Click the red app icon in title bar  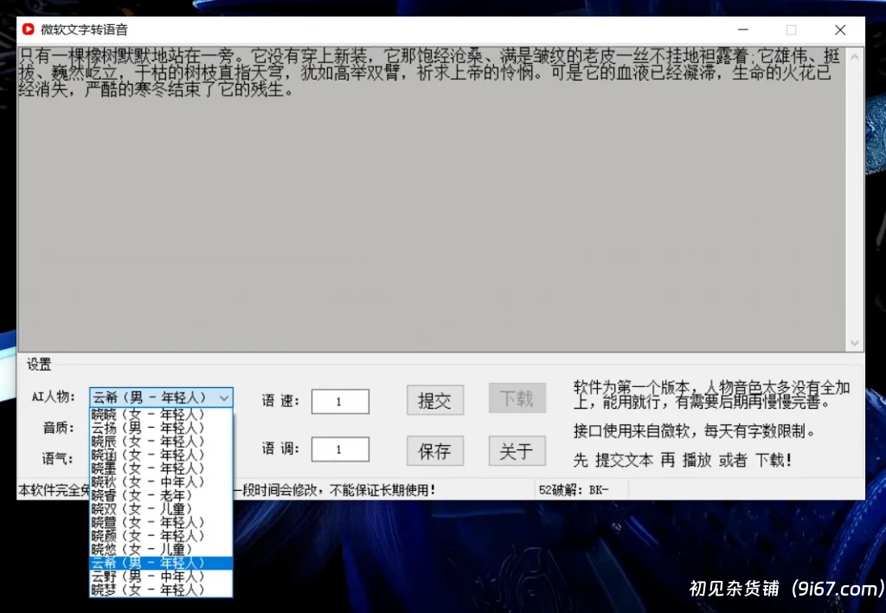coord(29,29)
